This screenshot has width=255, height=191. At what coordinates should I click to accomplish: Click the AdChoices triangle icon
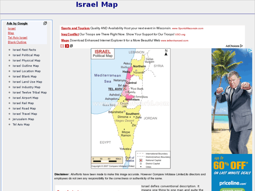[241, 46]
